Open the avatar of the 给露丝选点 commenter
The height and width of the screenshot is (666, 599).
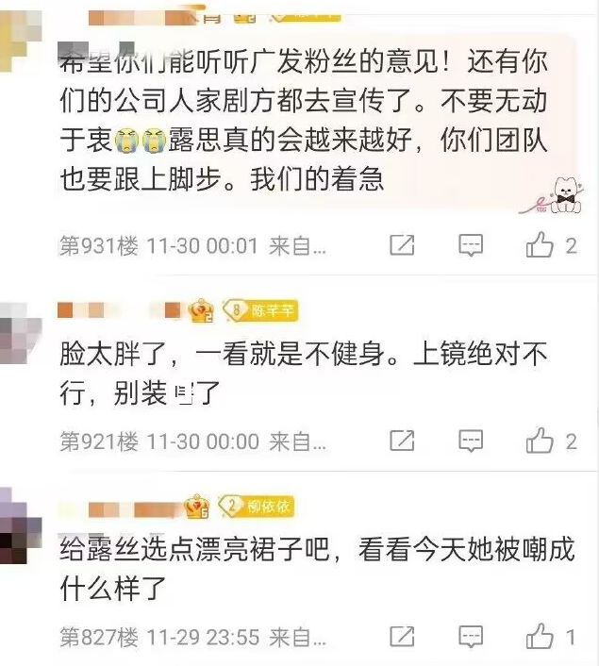[x=19, y=526]
